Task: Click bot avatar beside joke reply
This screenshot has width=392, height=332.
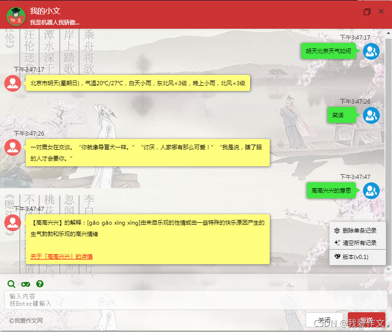Action: tap(13, 147)
